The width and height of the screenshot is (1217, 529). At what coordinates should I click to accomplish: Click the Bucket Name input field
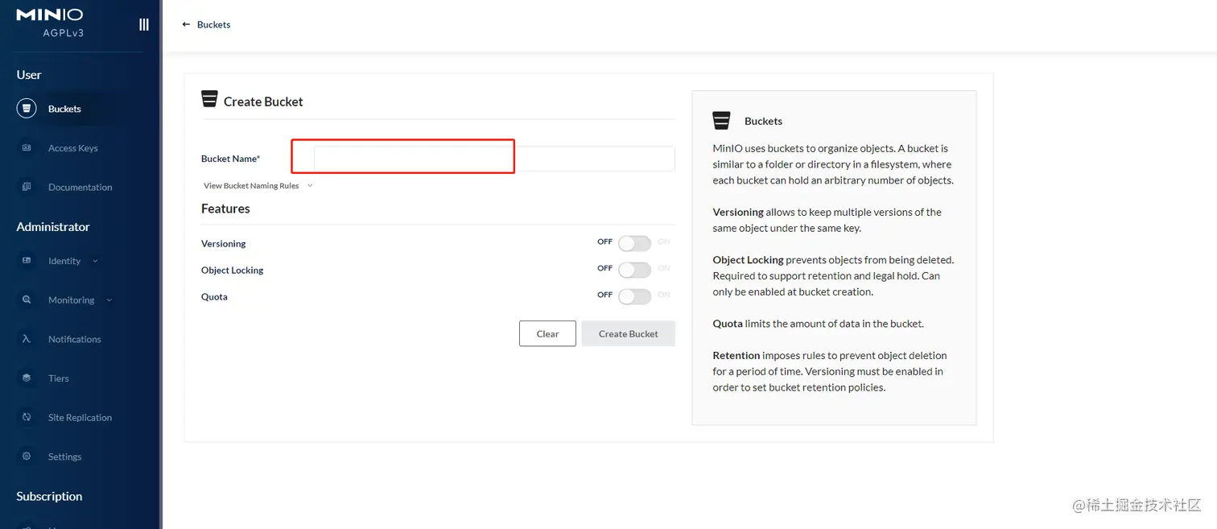[x=494, y=159]
